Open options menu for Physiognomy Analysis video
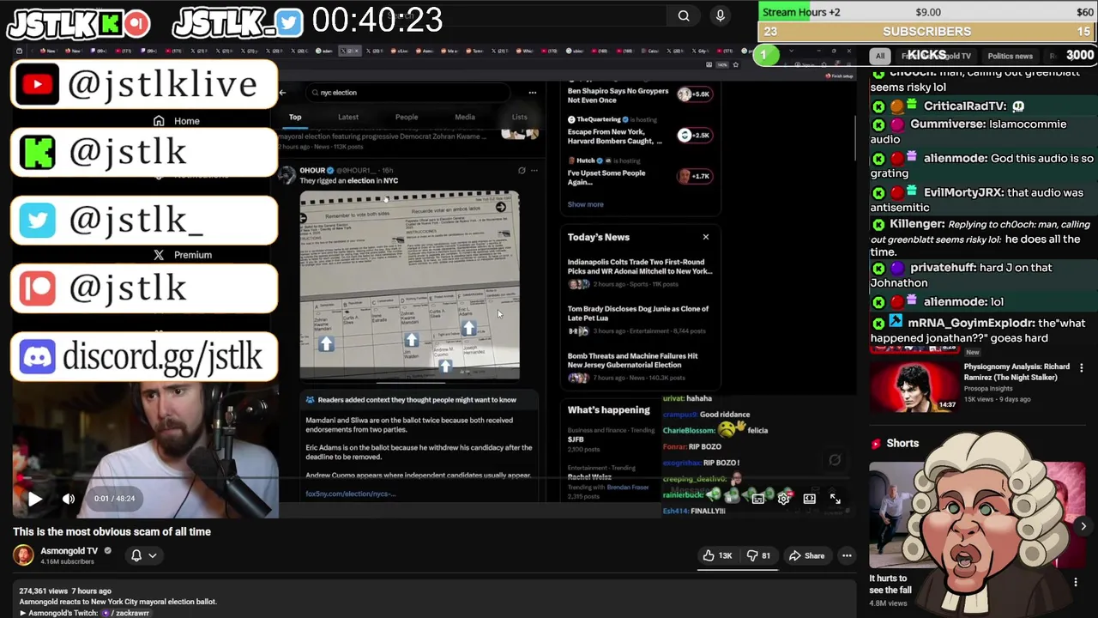The height and width of the screenshot is (618, 1098). pyautogui.click(x=1081, y=368)
